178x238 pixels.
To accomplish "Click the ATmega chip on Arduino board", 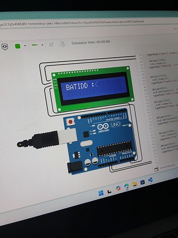I will 114,148.
